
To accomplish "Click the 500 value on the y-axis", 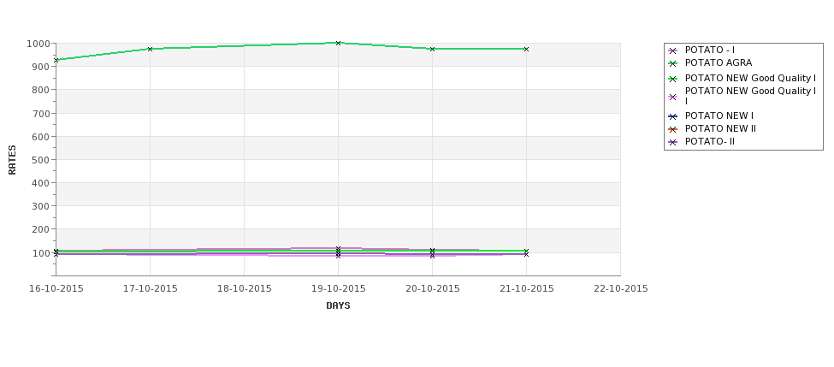I will pyautogui.click(x=42, y=160).
